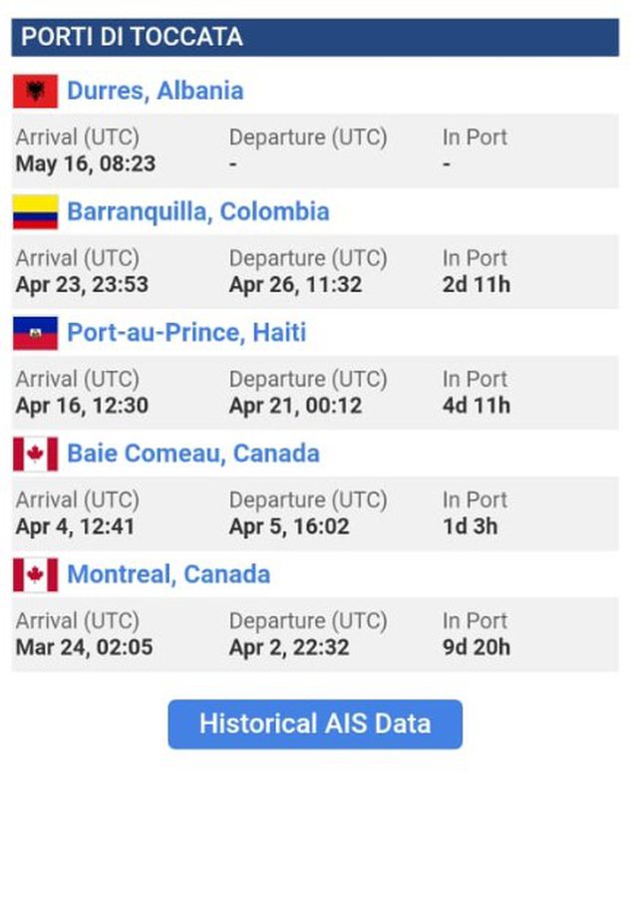Click the Haiti flag icon
Image resolution: width=638 pixels, height=911 pixels.
point(35,333)
